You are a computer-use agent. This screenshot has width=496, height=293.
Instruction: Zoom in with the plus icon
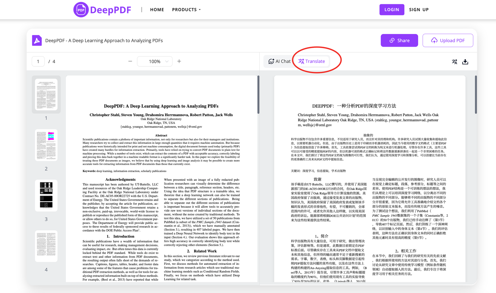click(x=179, y=61)
